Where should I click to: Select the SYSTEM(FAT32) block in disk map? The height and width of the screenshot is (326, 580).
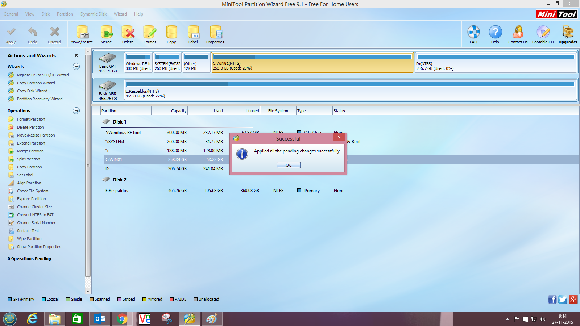pos(167,63)
